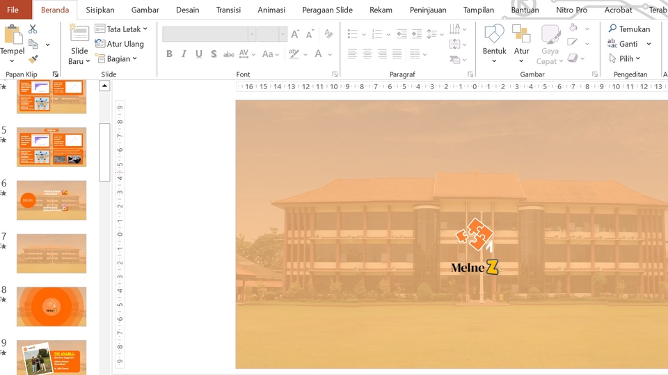Image resolution: width=668 pixels, height=375 pixels.
Task: Open the Gambar group dialog launcher
Action: [595, 74]
